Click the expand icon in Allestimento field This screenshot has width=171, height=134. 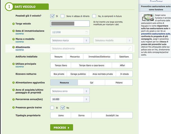click(x=130, y=48)
